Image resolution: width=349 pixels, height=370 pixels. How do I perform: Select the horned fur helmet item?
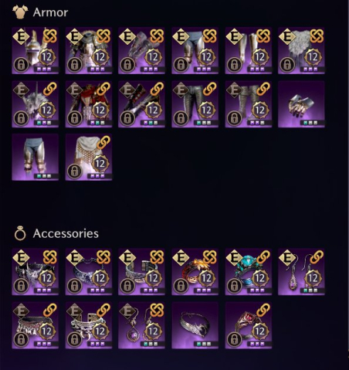[36, 104]
